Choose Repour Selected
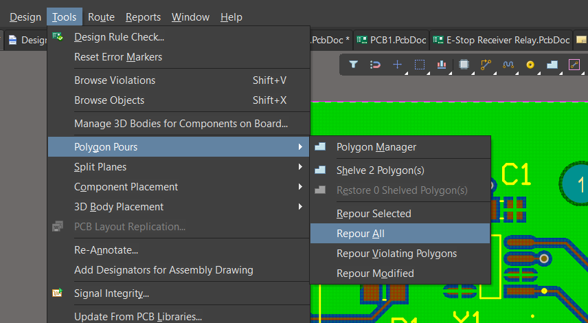The height and width of the screenshot is (323, 588). (x=400, y=214)
